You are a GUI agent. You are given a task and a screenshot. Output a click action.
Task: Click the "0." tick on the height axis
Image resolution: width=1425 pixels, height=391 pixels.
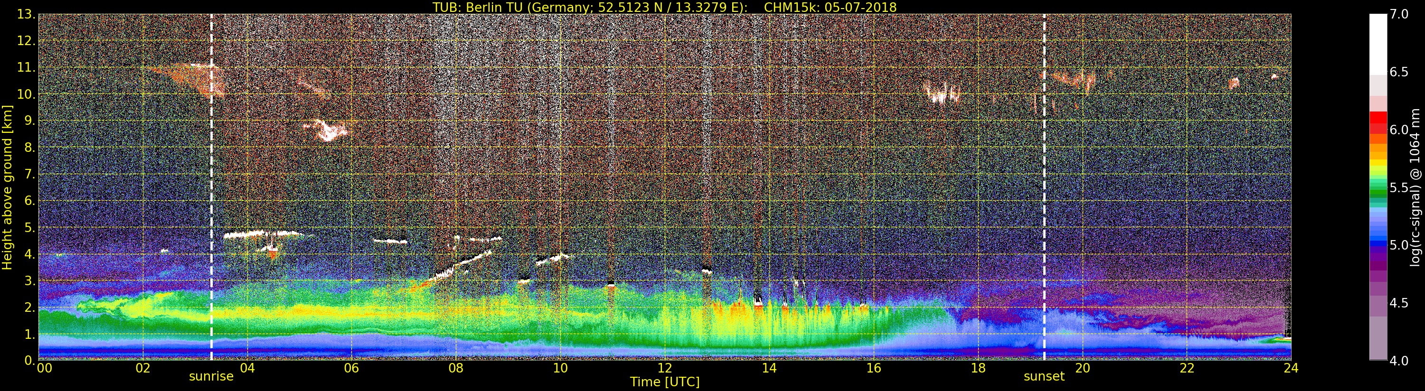point(29,360)
